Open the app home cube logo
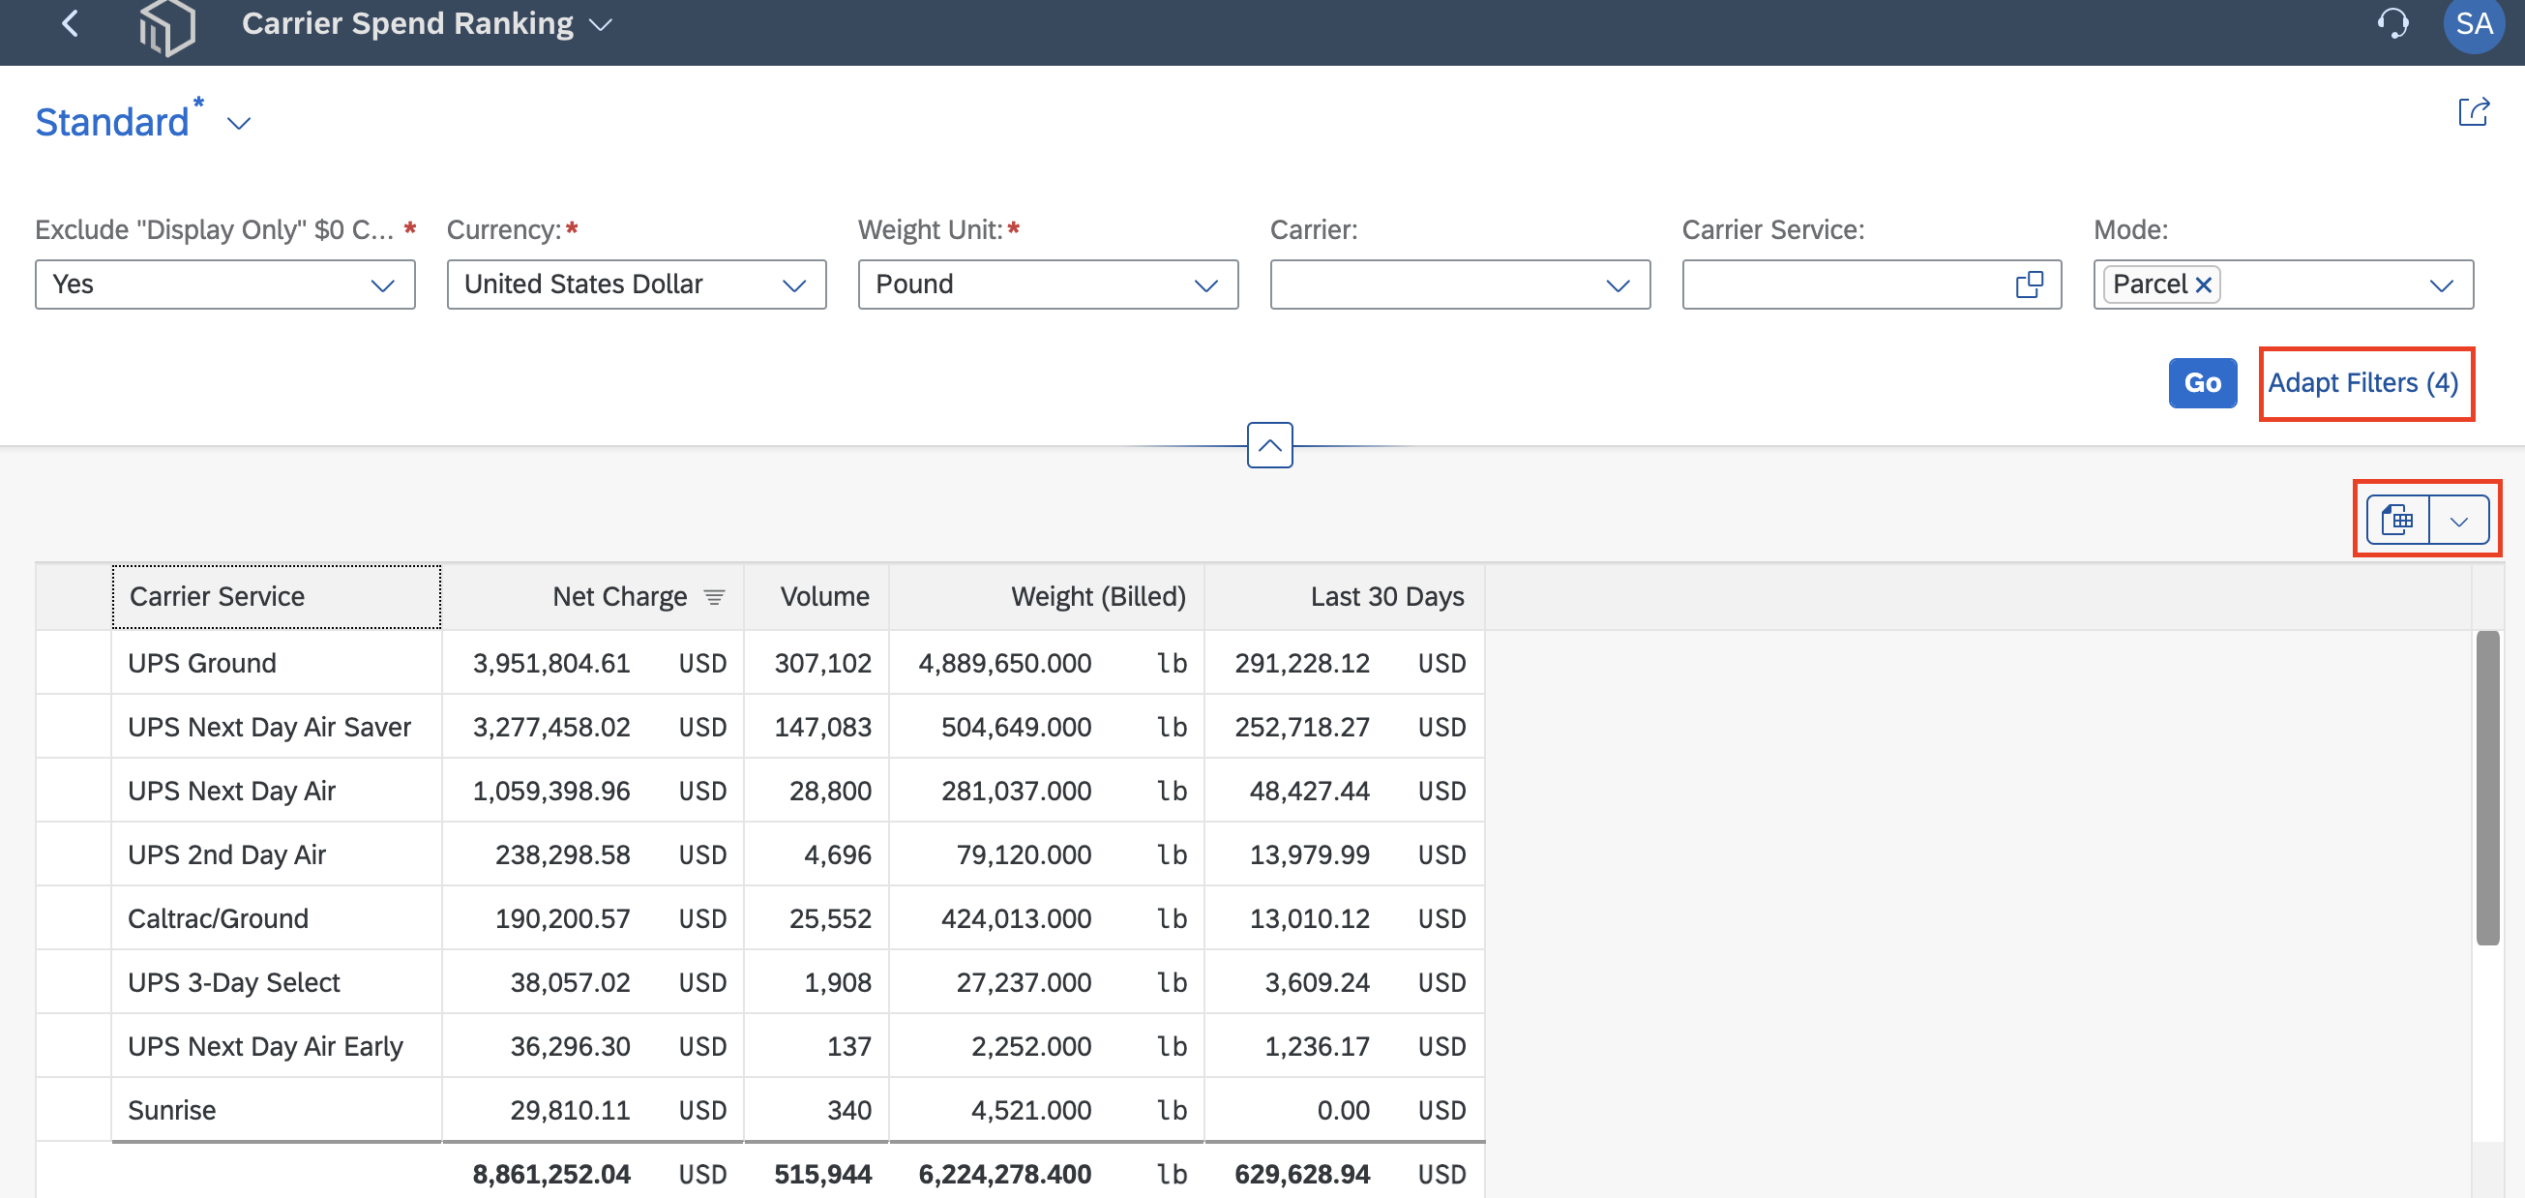Viewport: 2525px width, 1198px height. coord(166,26)
